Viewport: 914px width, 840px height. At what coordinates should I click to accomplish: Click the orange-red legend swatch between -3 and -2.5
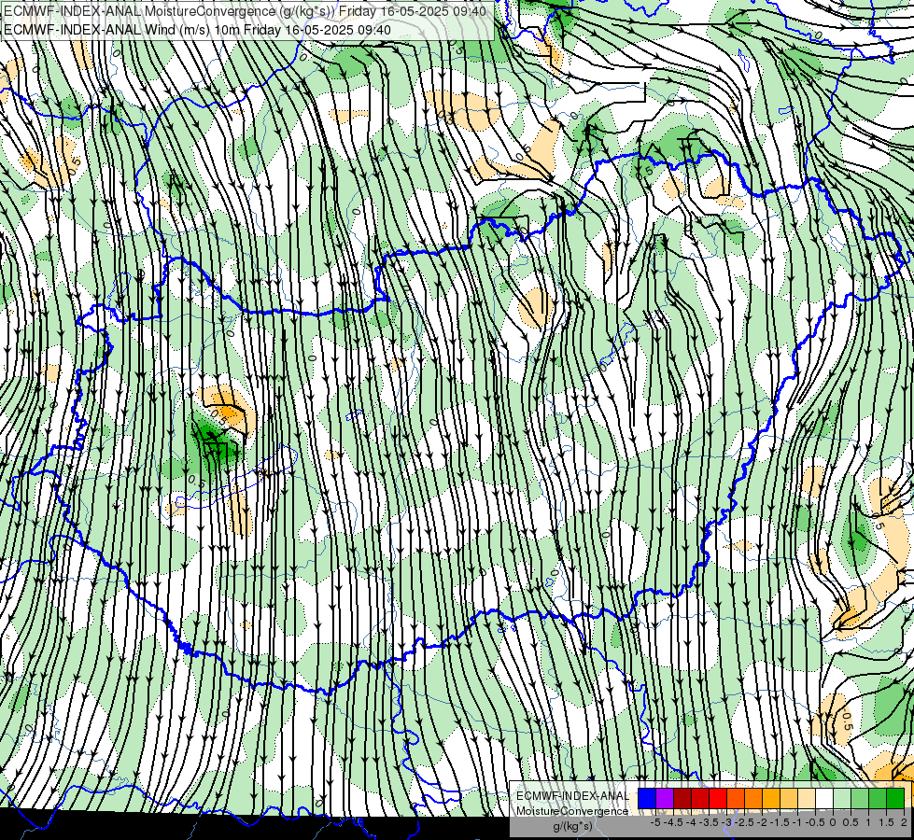click(736, 799)
